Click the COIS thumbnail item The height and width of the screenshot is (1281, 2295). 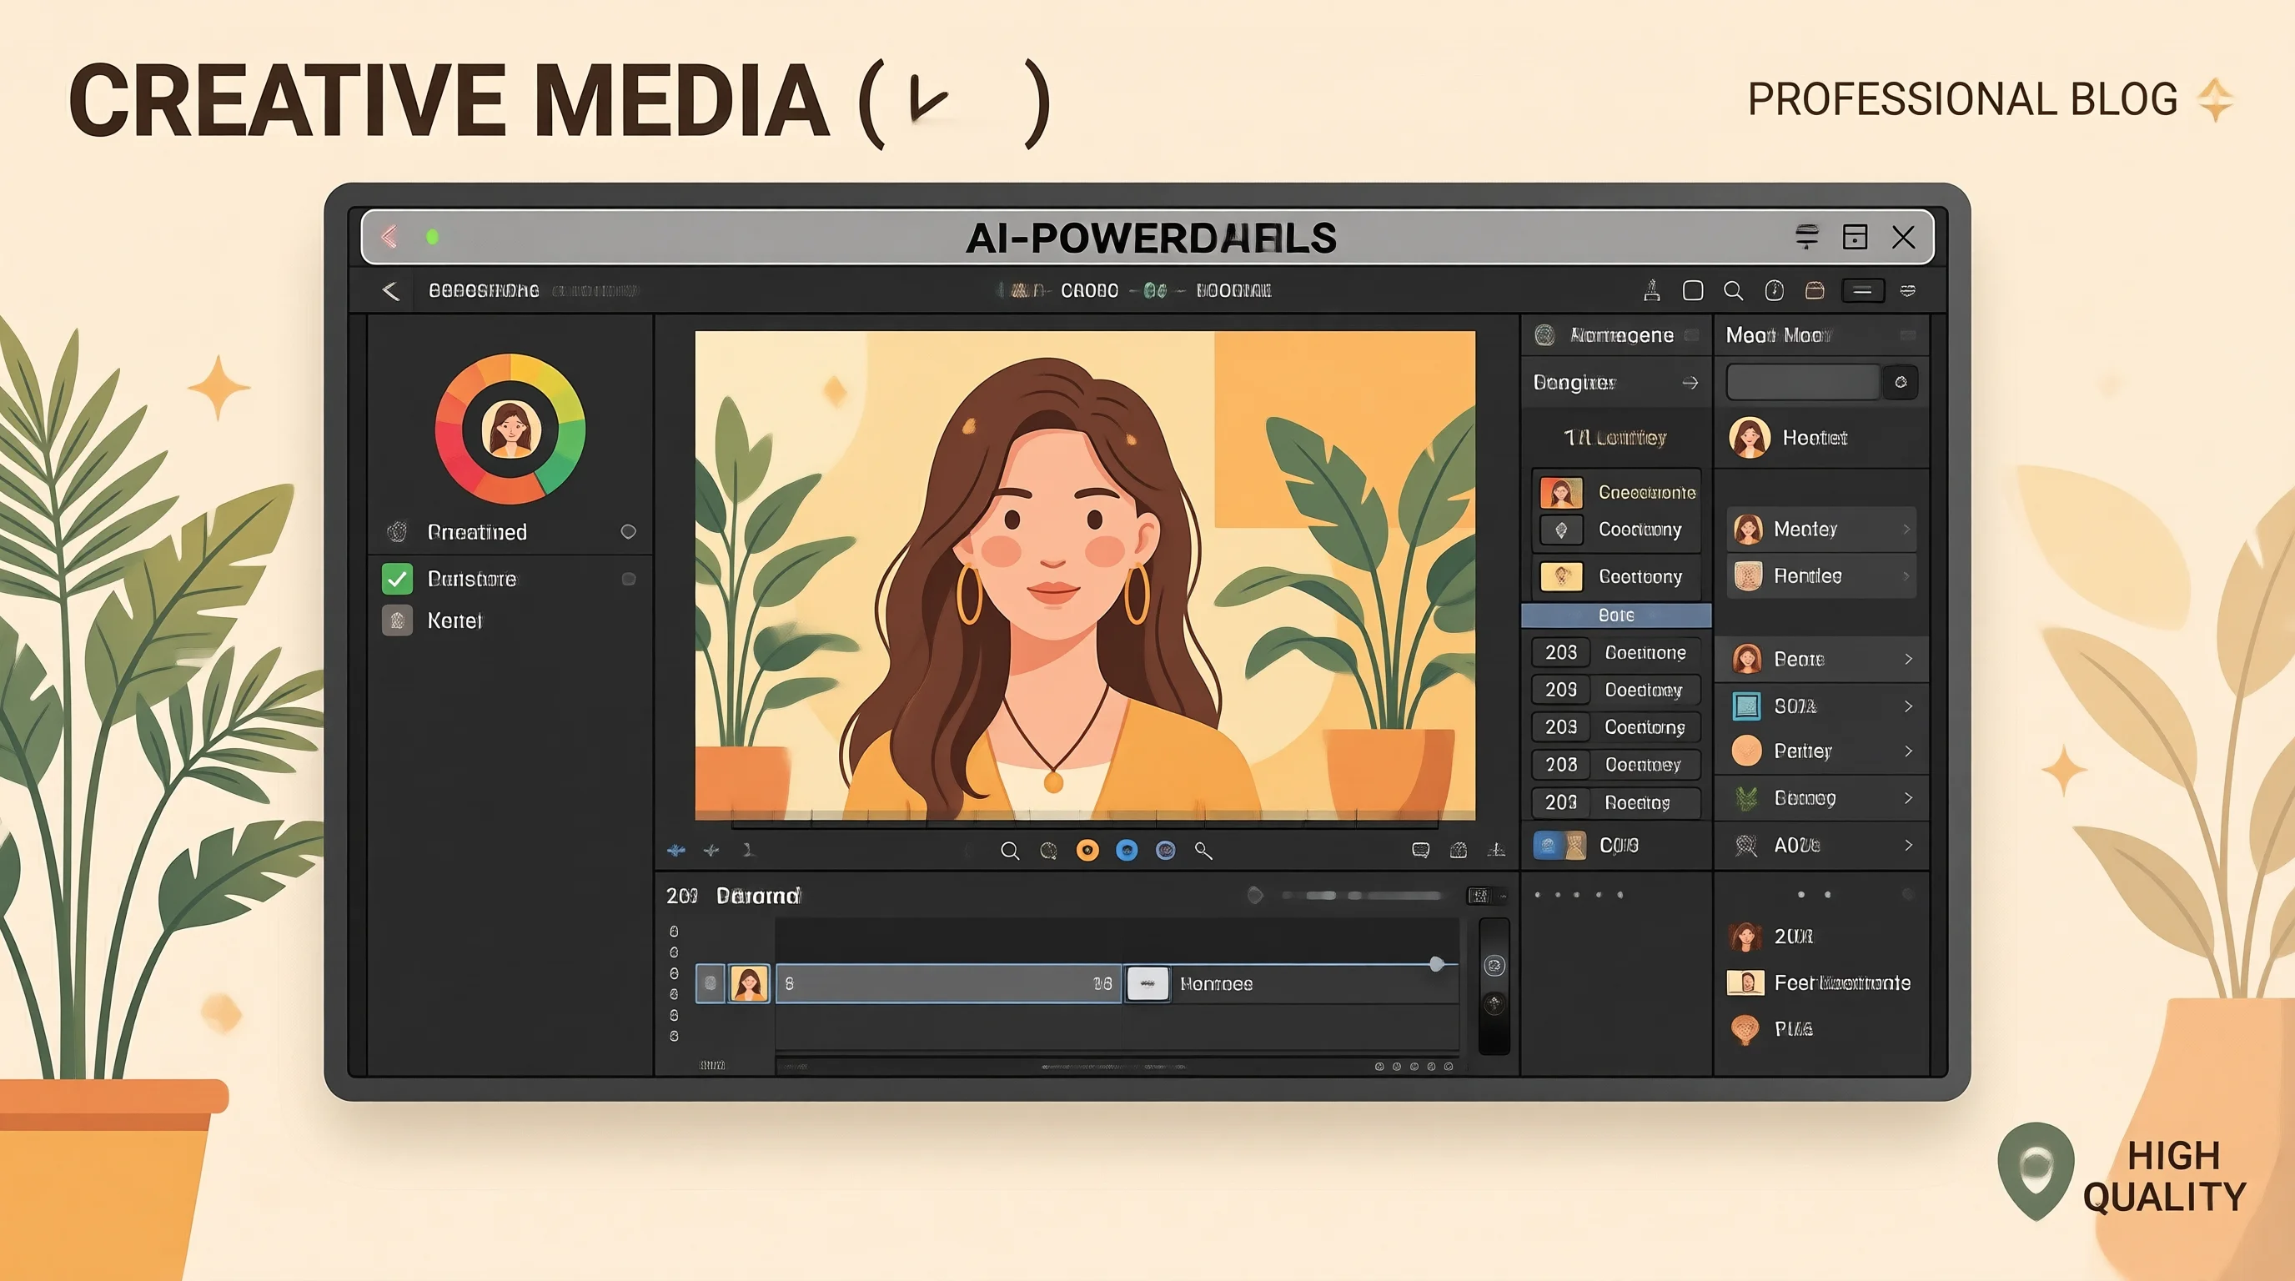(1560, 846)
